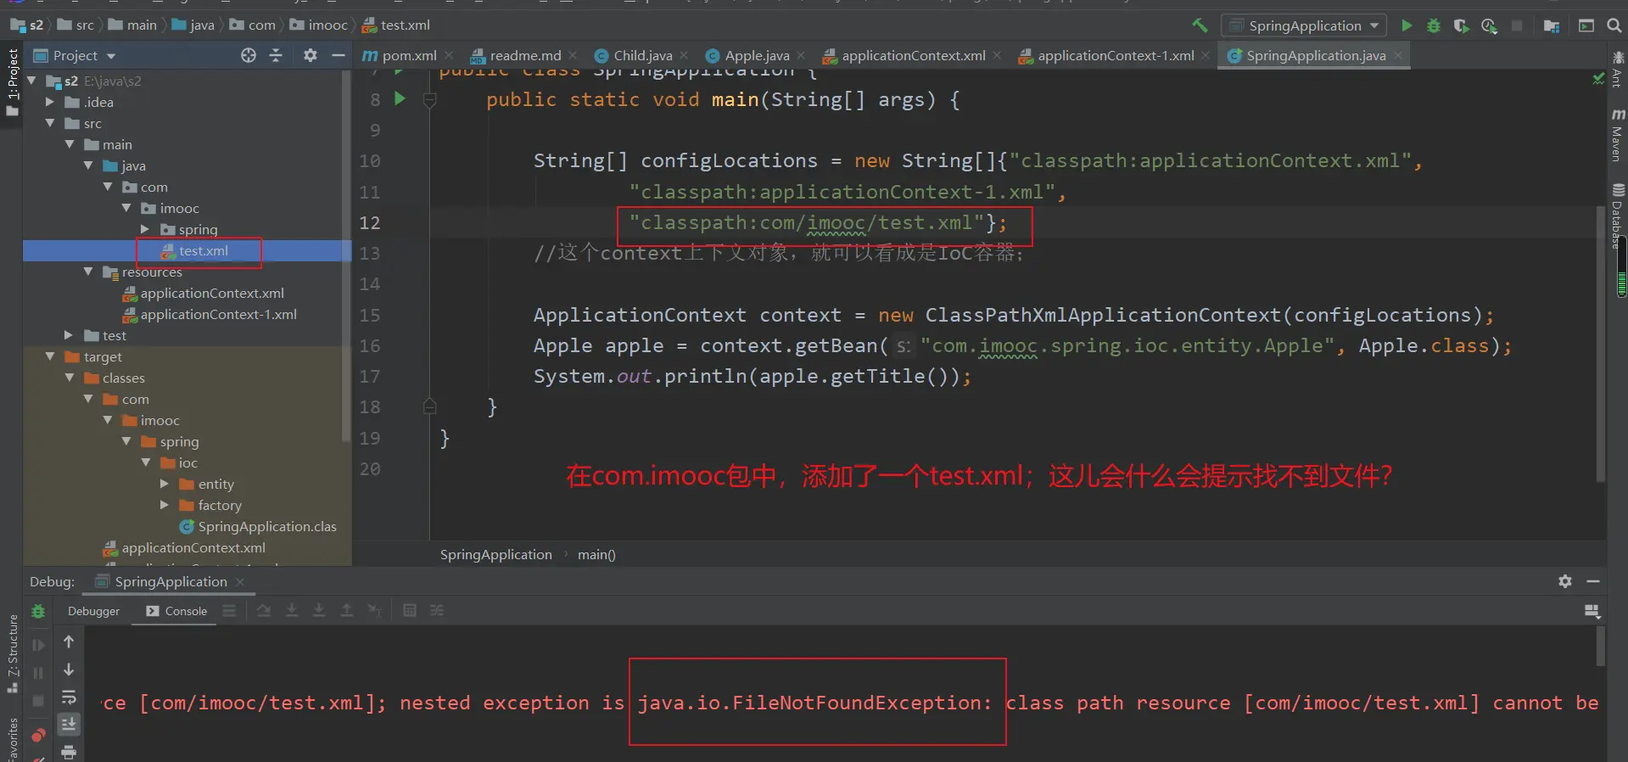Run with Coverage using the shield icon
This screenshot has width=1628, height=762.
[1460, 25]
